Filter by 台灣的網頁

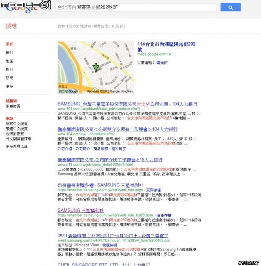point(15,134)
